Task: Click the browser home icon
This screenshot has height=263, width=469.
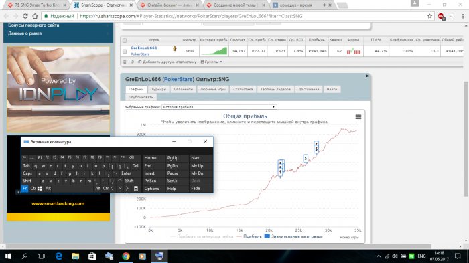Action: pyautogui.click(x=35, y=16)
